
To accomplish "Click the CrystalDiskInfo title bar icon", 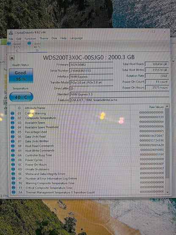I will point(11,33).
